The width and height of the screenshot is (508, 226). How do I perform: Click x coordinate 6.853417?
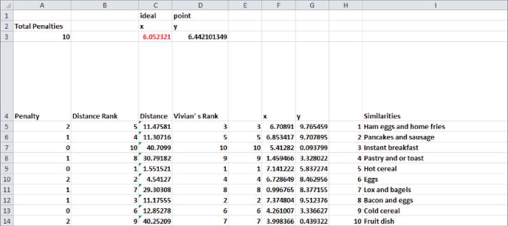point(279,137)
